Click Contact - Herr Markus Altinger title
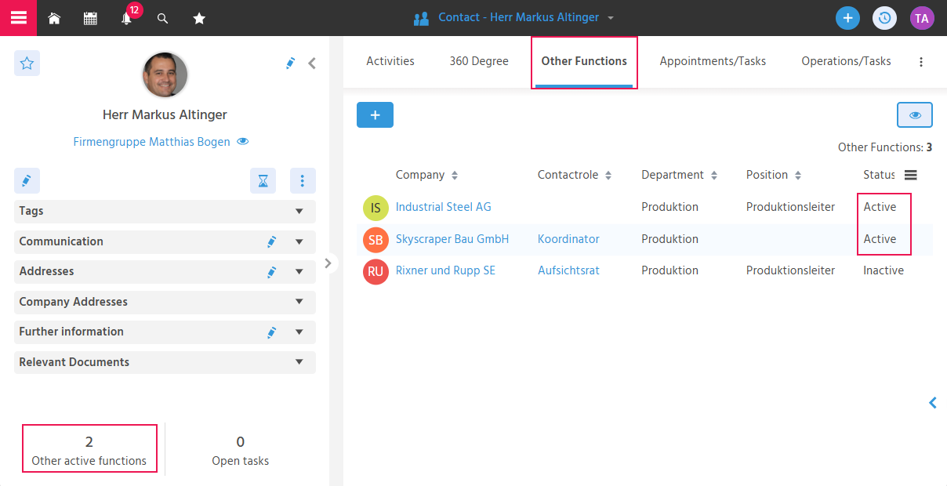947x486 pixels. [x=518, y=17]
